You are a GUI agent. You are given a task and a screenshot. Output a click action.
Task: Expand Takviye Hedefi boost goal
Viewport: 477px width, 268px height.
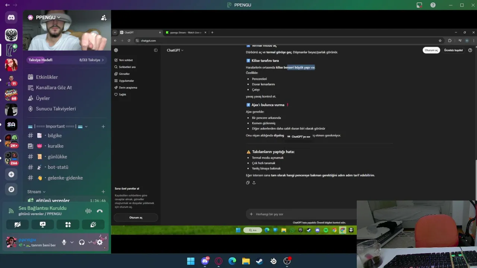(x=67, y=60)
